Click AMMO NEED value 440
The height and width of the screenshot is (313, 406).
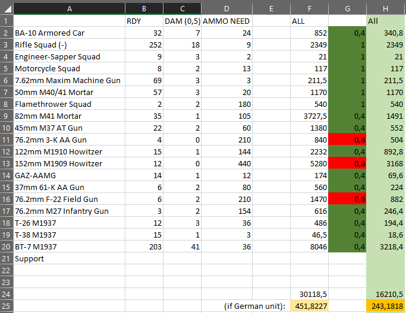[x=226, y=163]
